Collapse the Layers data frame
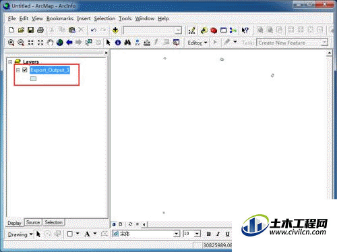Image resolution: width=337 pixels, height=252 pixels. [x=10, y=61]
